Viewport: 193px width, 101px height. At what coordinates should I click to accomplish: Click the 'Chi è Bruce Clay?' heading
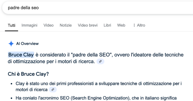(28, 74)
